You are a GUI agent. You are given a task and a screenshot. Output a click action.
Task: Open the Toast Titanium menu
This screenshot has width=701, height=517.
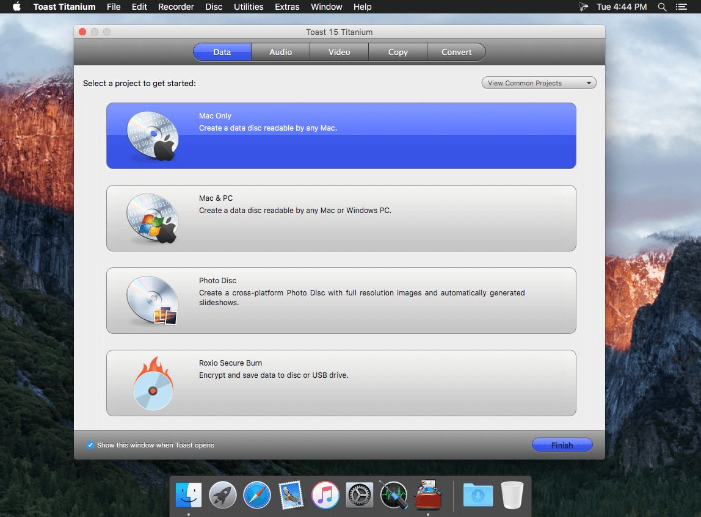[64, 7]
